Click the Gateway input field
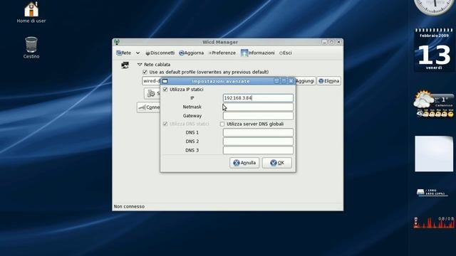The height and width of the screenshot is (256, 456). (x=258, y=115)
